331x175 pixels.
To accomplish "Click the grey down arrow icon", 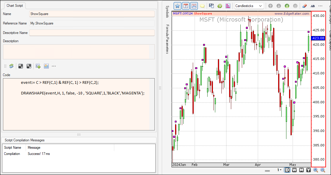I will (x=279, y=6).
